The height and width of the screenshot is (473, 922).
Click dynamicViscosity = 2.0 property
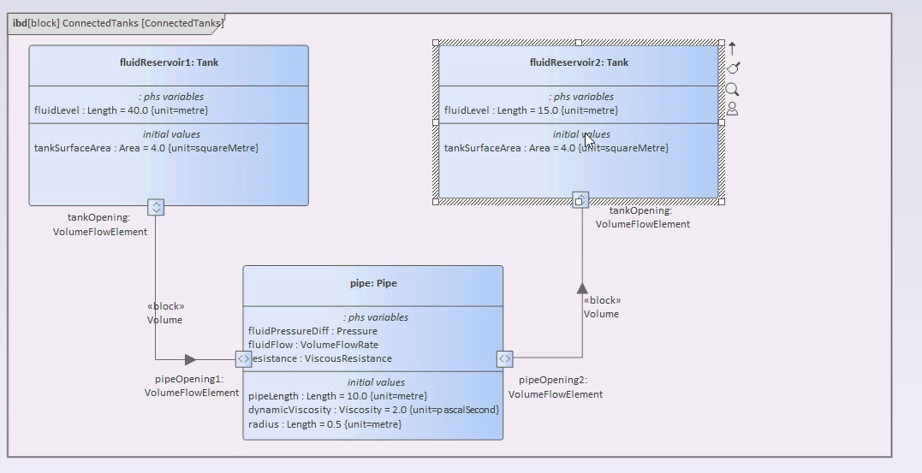tap(373, 410)
